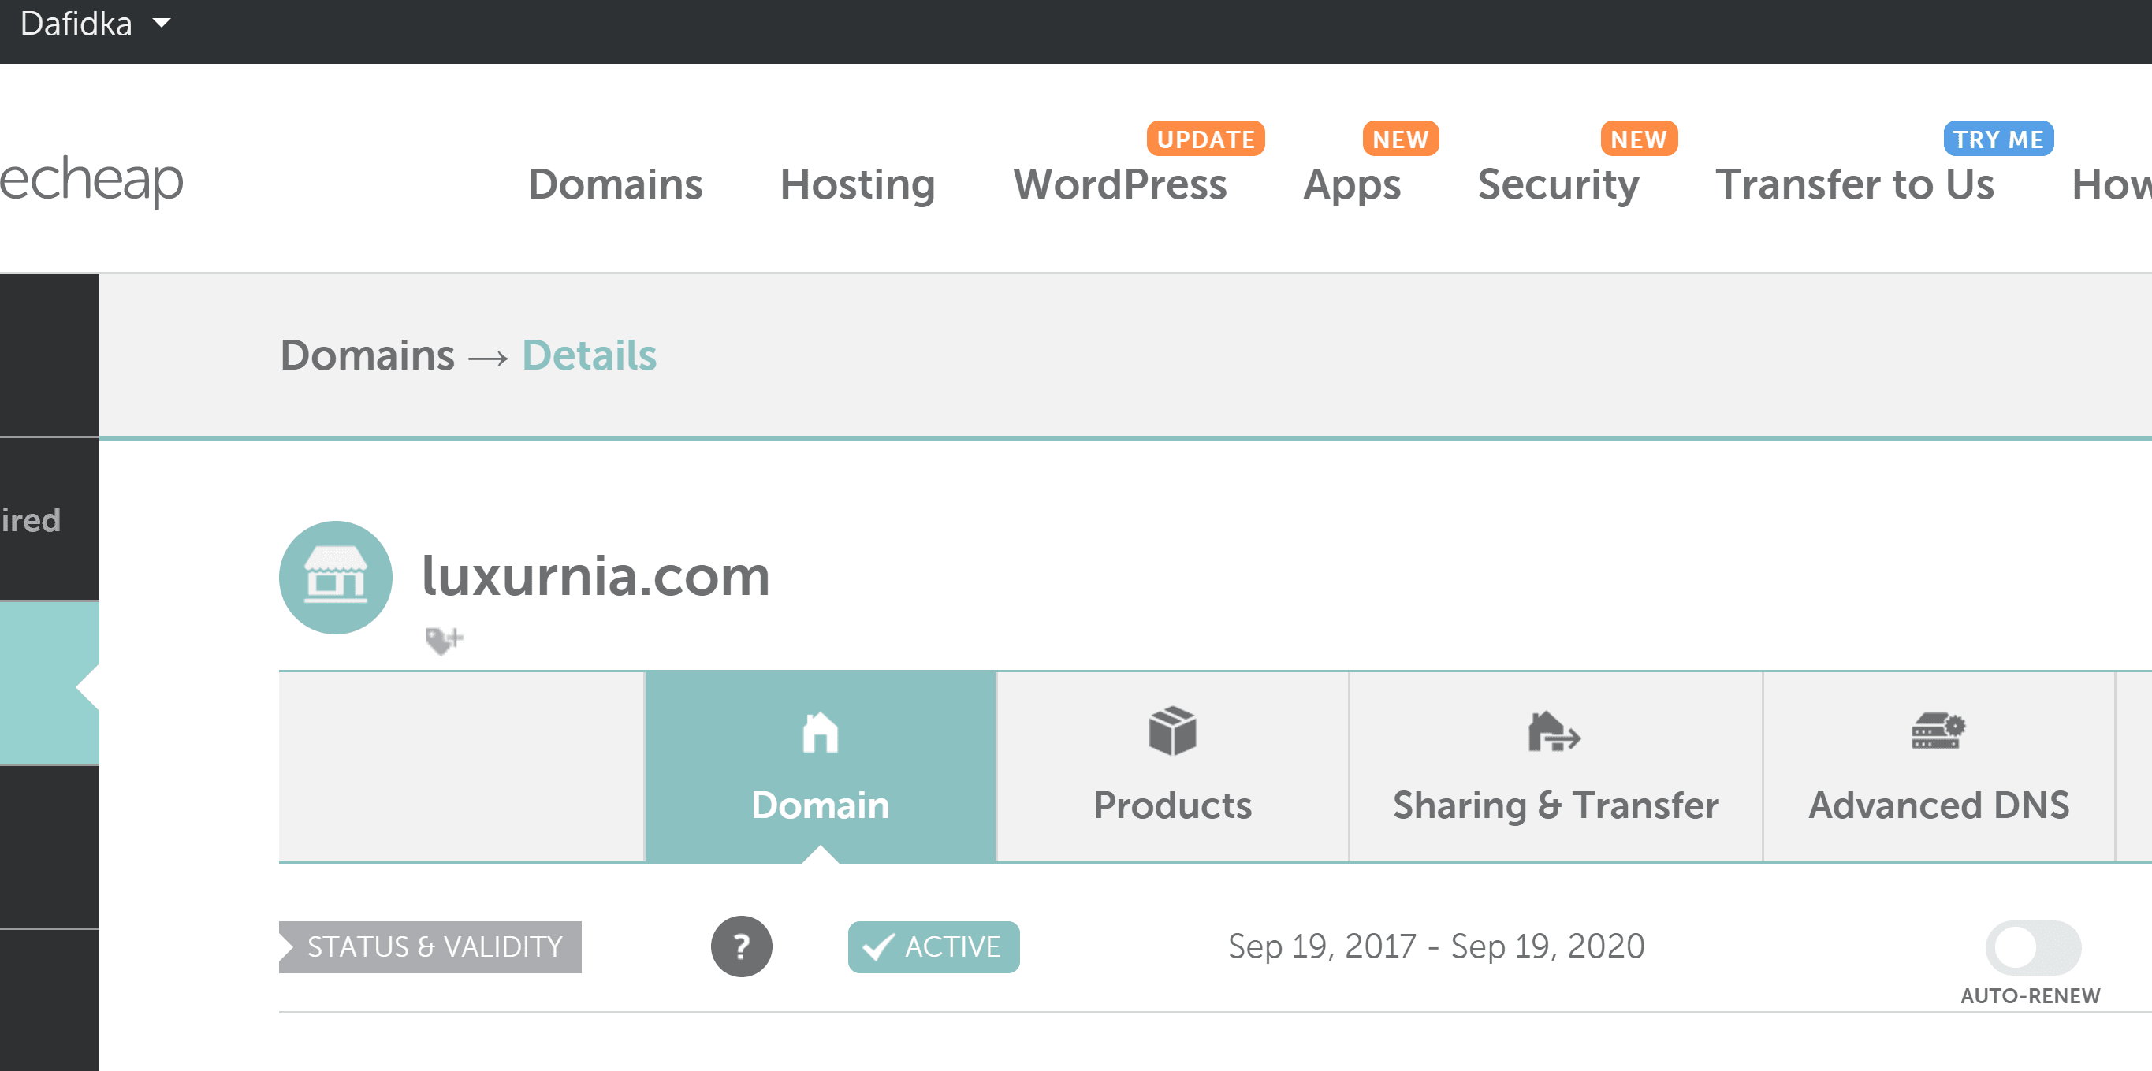Open the Dafidka account dropdown

tap(95, 24)
